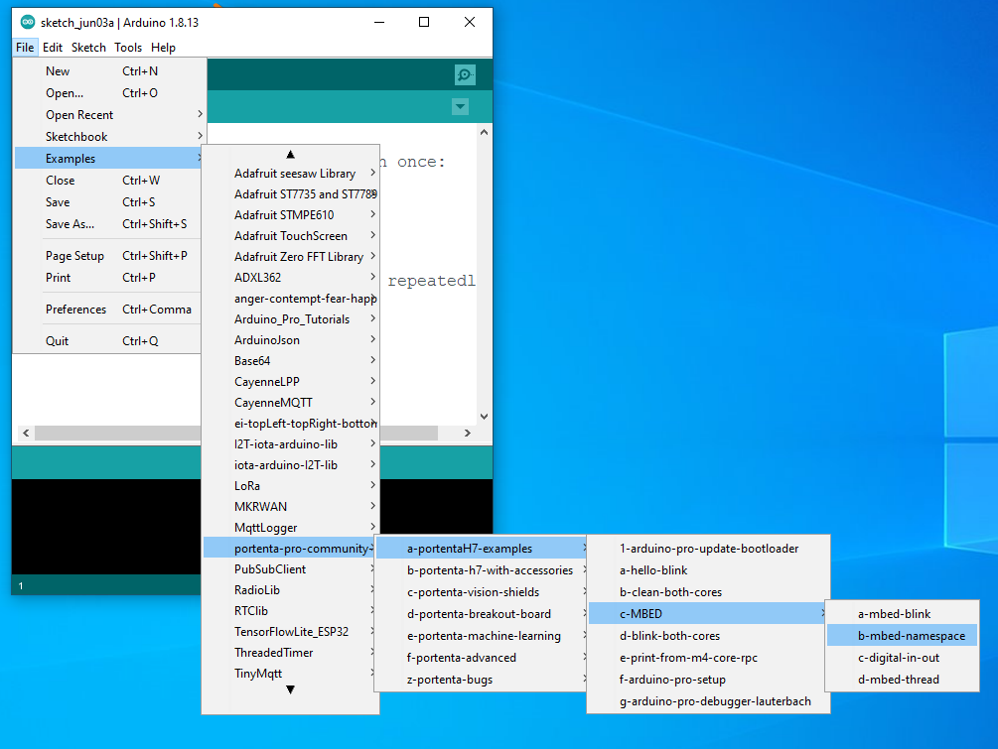
Task: Expand MKRWAN examples
Action: [290, 507]
